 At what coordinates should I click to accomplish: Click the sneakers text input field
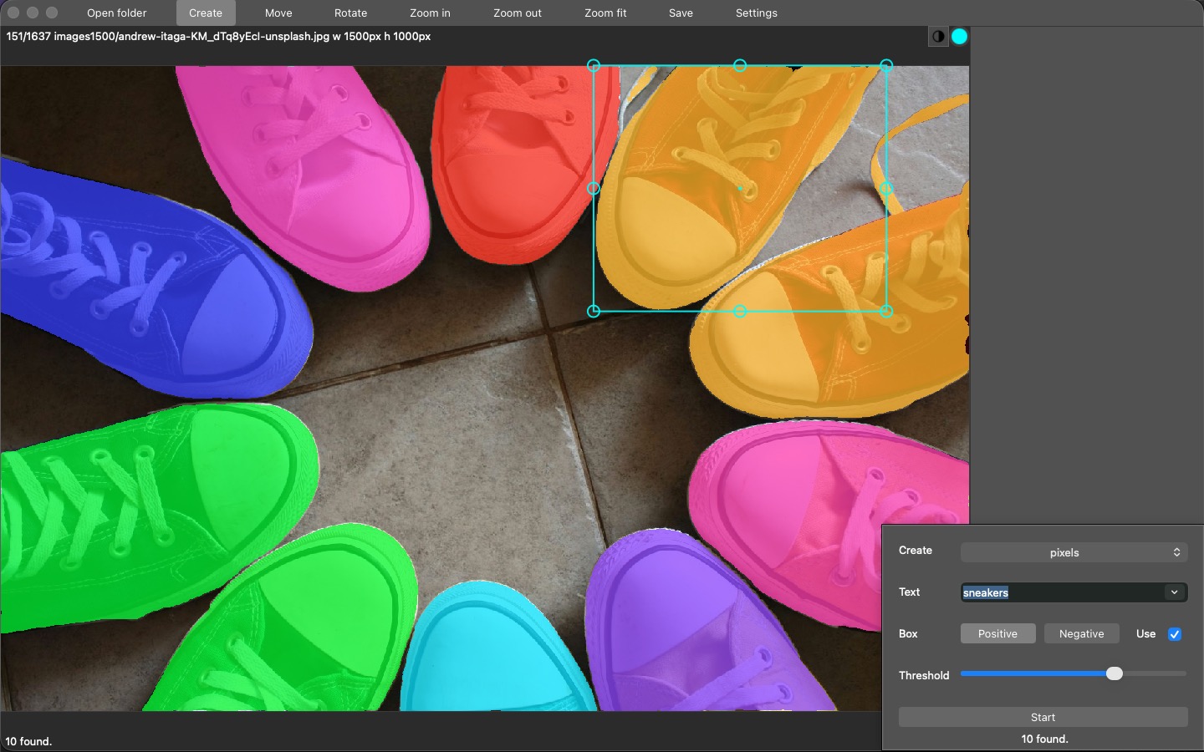click(x=1060, y=592)
